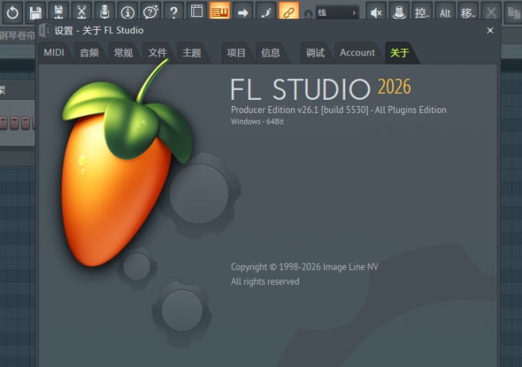Click the paste clipboard icon at toolbar end
Screen dimensions: 522x367
pos(514,12)
